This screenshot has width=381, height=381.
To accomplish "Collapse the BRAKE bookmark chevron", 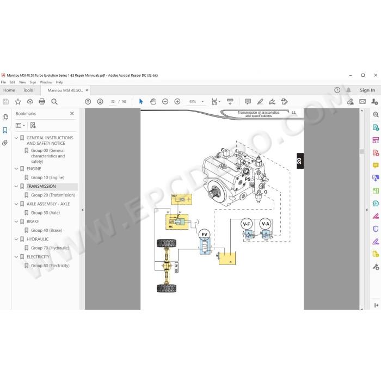I will tap(16, 222).
